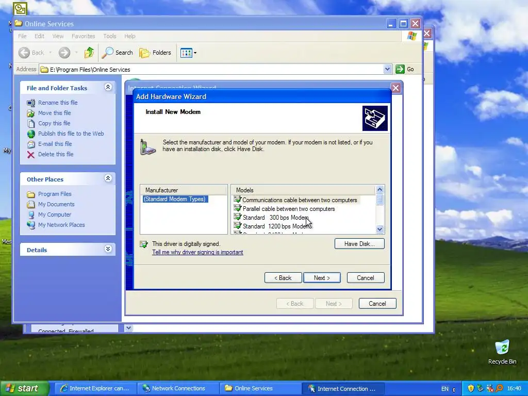528x396 pixels.
Task: Click the Have Disk... button
Action: (359, 244)
